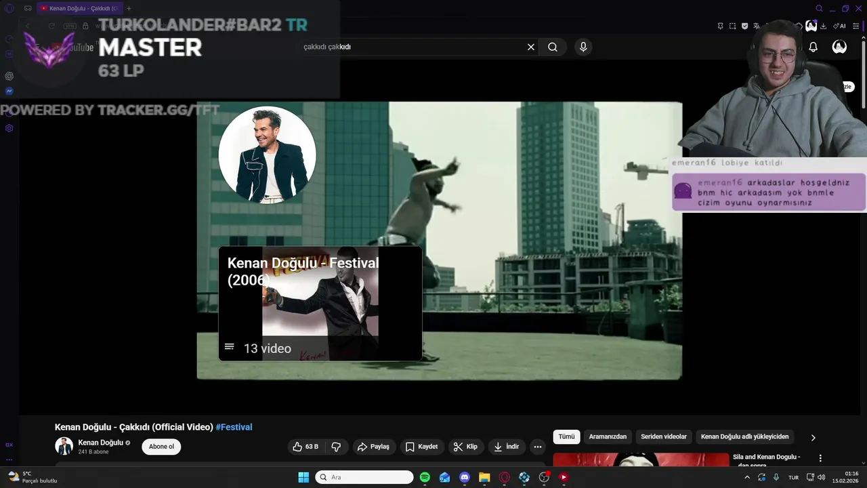This screenshot has height=488, width=867.
Task: Open browser profile avatar in toolbar
Action: coord(811,26)
